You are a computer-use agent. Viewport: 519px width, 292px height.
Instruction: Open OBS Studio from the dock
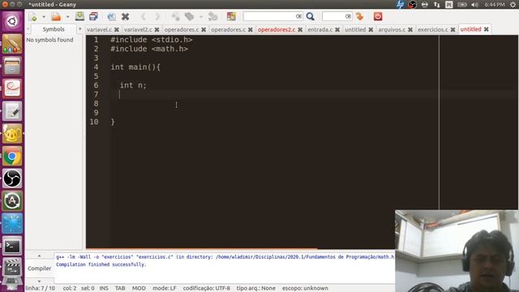pos(12,178)
